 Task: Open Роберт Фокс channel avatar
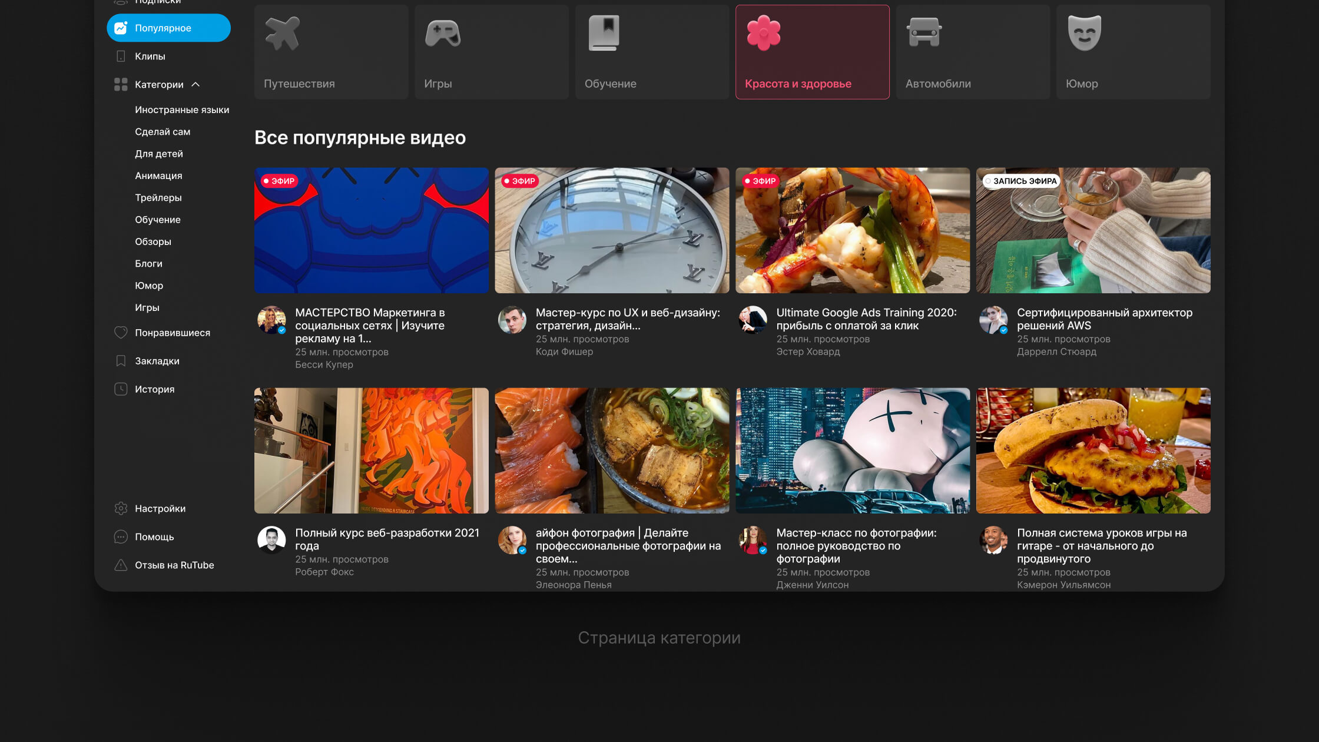(x=271, y=540)
